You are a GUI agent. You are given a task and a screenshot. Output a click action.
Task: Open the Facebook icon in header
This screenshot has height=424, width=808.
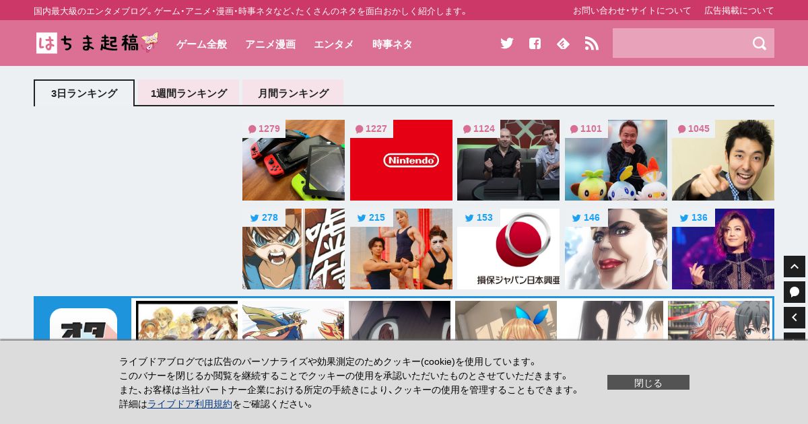[535, 43]
